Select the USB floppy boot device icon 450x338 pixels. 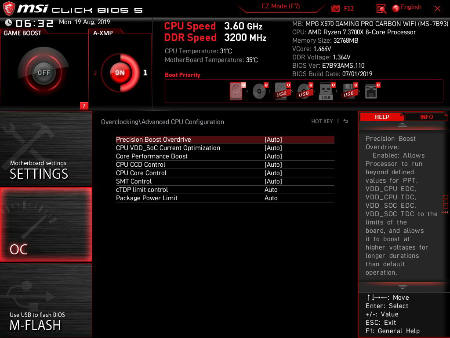point(349,91)
